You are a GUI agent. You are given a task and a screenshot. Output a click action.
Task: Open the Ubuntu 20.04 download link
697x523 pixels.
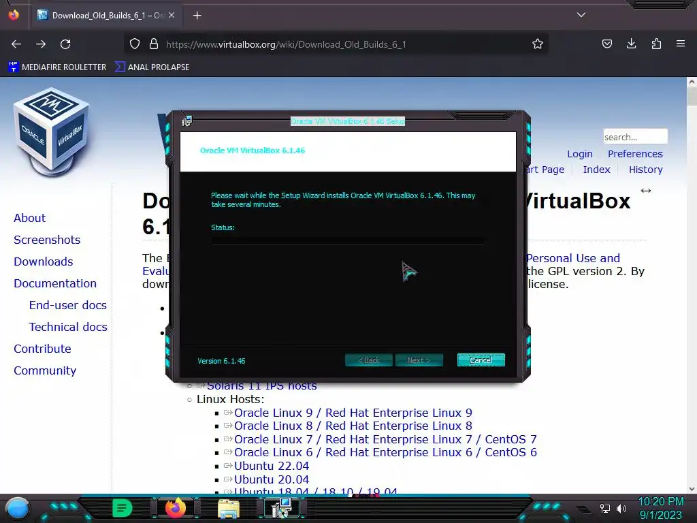coord(272,479)
